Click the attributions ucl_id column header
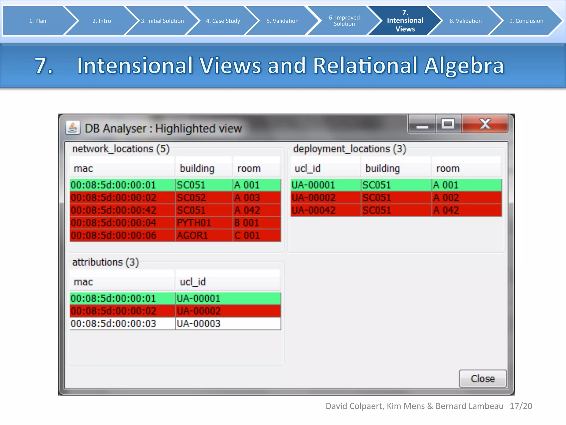This screenshot has width=566, height=425. (227, 282)
